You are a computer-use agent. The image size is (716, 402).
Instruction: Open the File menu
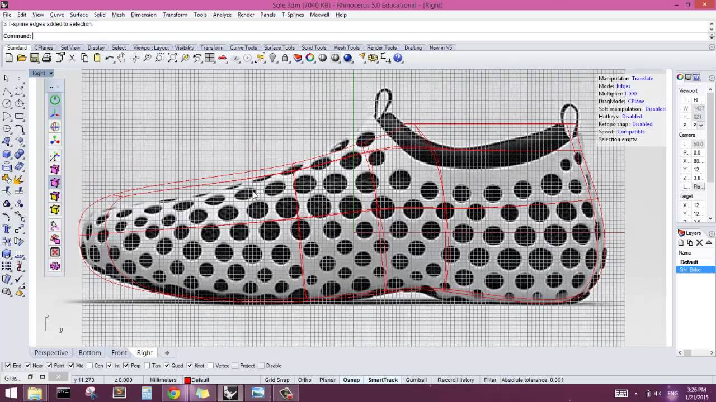pyautogui.click(x=7, y=15)
